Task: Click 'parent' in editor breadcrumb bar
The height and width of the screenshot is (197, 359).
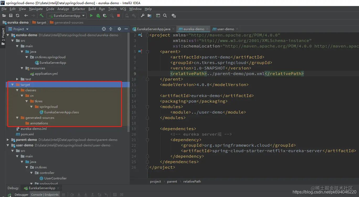Action: 172,181
